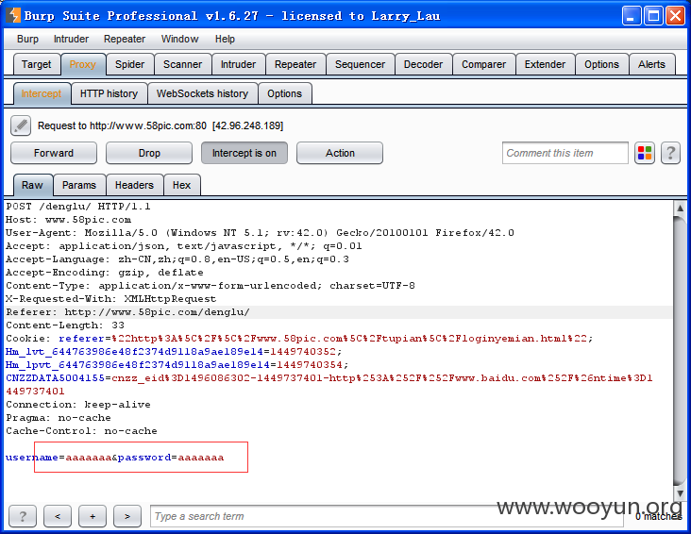Click the scrollbar down arrow
Image resolution: width=691 pixels, height=534 pixels.
click(680, 493)
